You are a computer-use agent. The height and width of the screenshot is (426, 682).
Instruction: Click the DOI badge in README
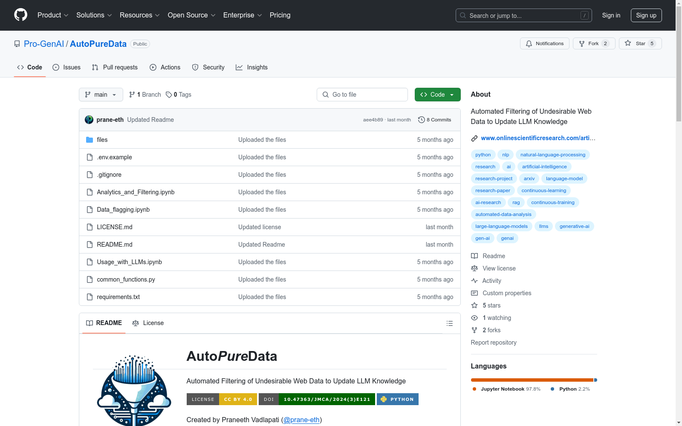point(317,399)
